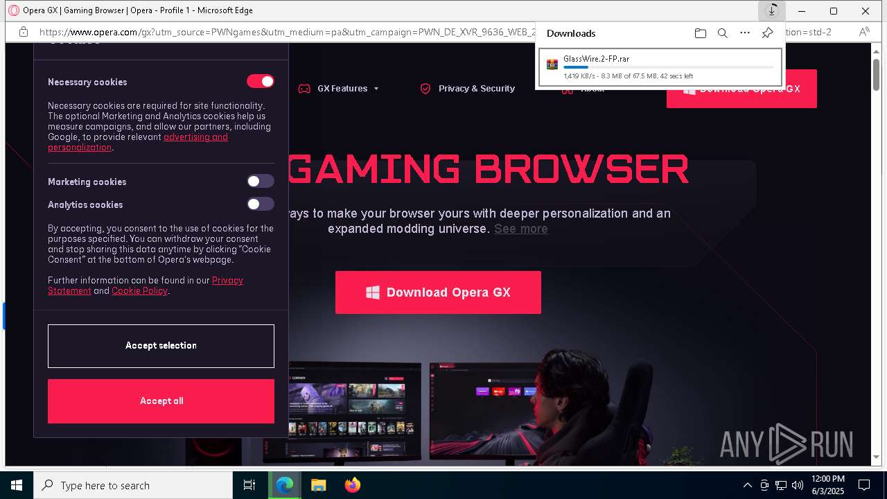The image size is (887, 499).
Task: Click the network tray icon
Action: 781,485
